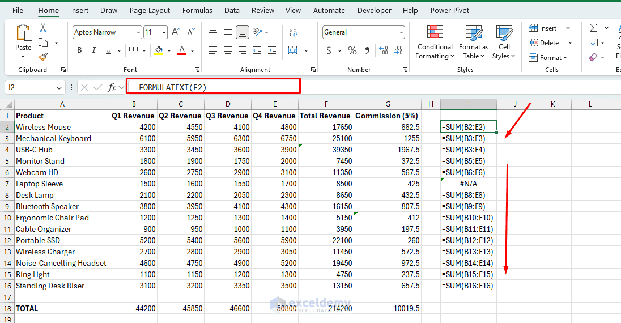The height and width of the screenshot is (323, 621).
Task: Click the Merge & Center icon
Action: (293, 50)
